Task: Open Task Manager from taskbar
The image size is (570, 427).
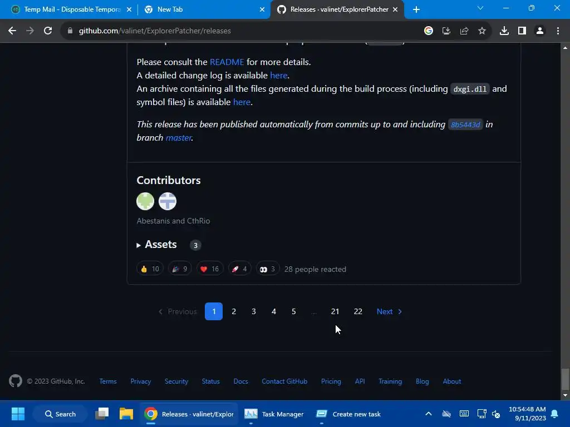Action: pos(274,414)
